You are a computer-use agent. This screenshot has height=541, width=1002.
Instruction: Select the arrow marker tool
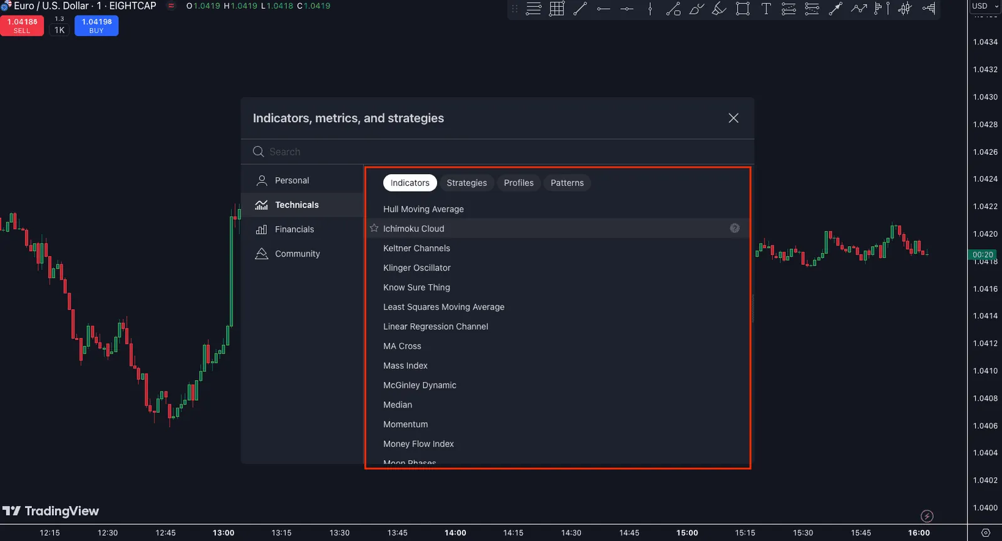[x=835, y=9]
